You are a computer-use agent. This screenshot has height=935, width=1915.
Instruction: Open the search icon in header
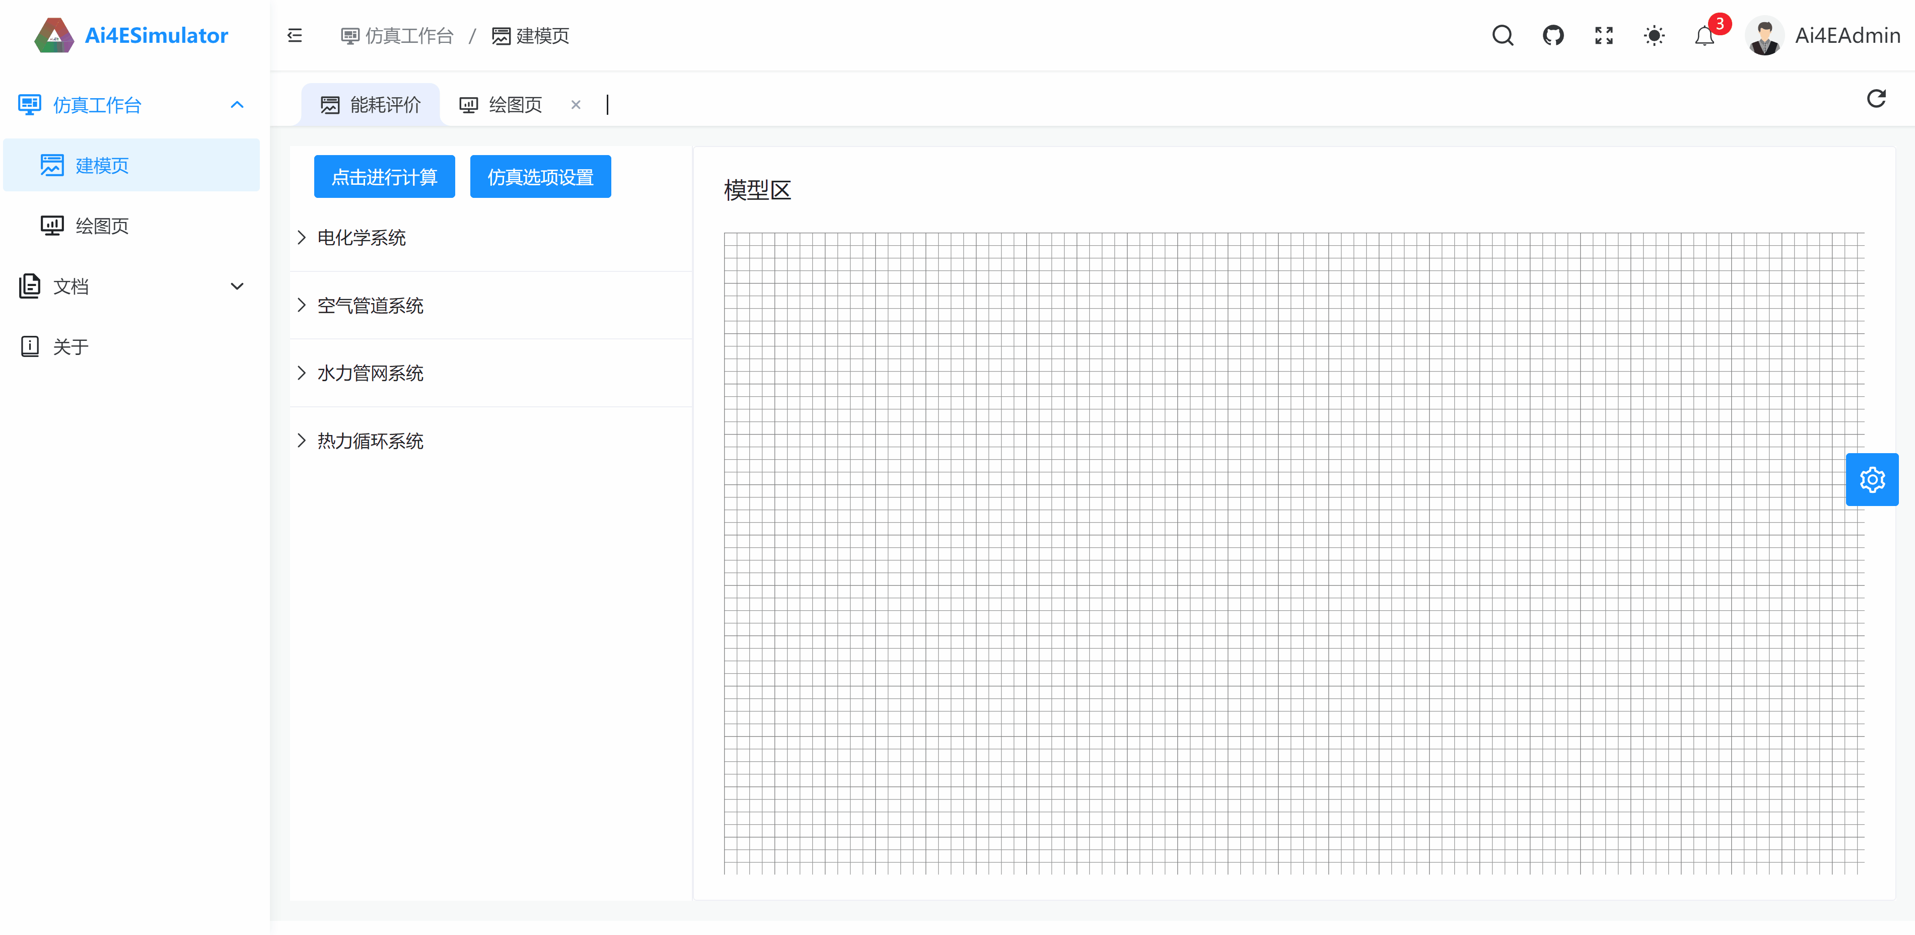[1503, 36]
